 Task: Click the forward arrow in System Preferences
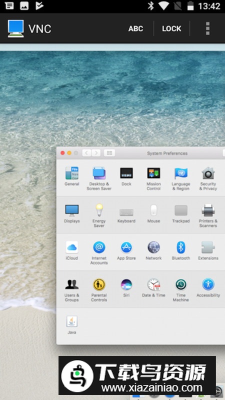(96, 153)
